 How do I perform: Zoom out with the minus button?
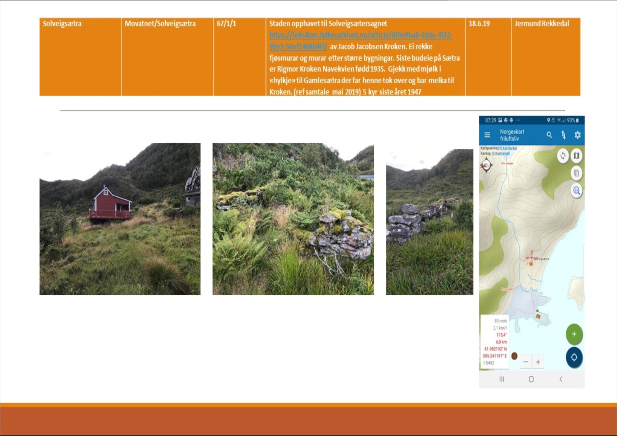[x=526, y=362]
